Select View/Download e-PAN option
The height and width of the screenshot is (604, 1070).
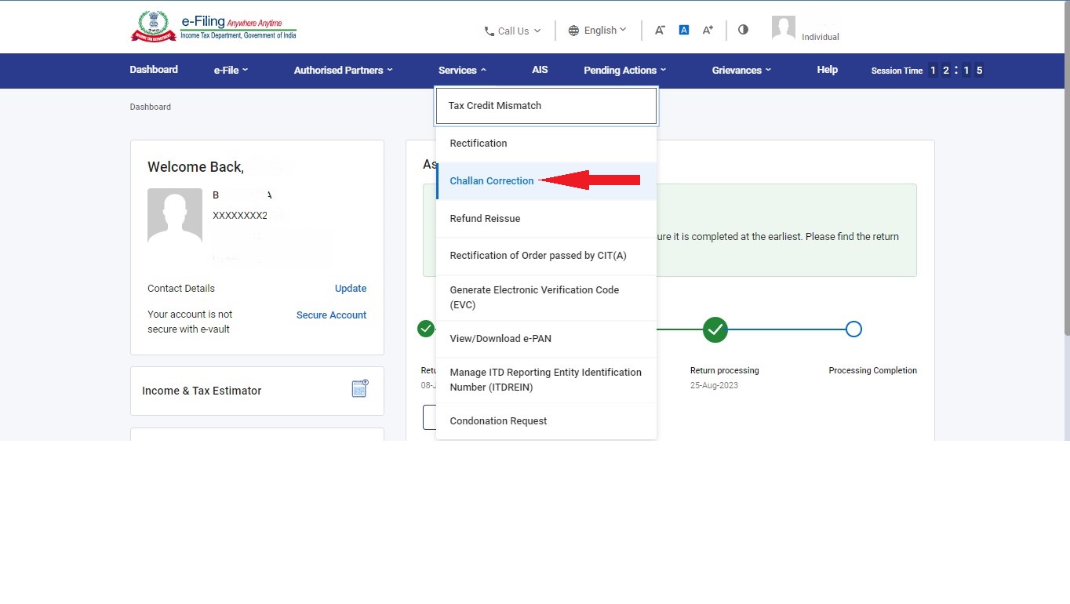click(500, 339)
